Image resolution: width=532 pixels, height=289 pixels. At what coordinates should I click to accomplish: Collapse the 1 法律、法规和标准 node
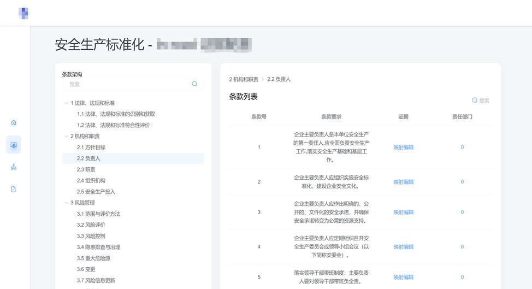[67, 103]
